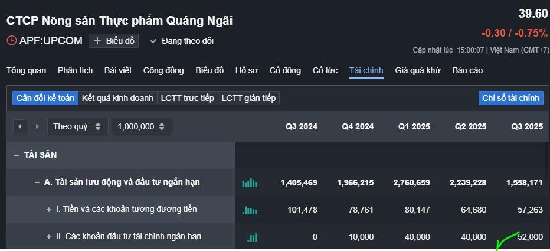Switch to the Tổng quan tab

26,70
